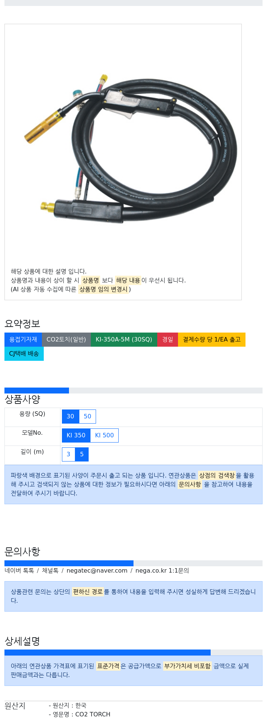The width and height of the screenshot is (267, 719).
Task: Select model KI 500
Action: (x=105, y=435)
